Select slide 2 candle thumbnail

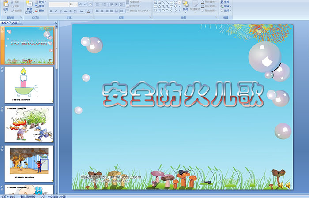point(29,85)
